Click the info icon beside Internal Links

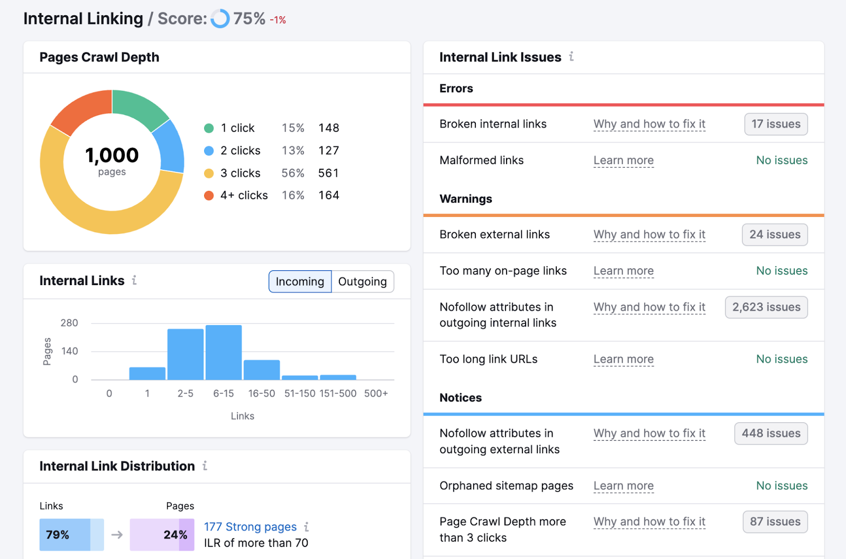click(x=135, y=281)
